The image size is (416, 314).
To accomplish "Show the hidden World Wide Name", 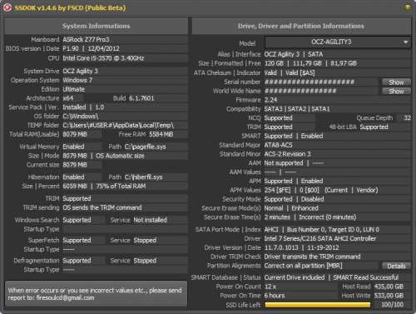I will pos(396,91).
